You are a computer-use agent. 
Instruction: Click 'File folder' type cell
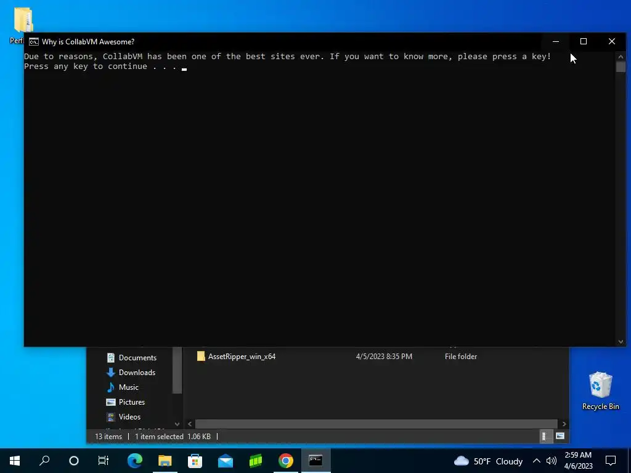point(461,357)
